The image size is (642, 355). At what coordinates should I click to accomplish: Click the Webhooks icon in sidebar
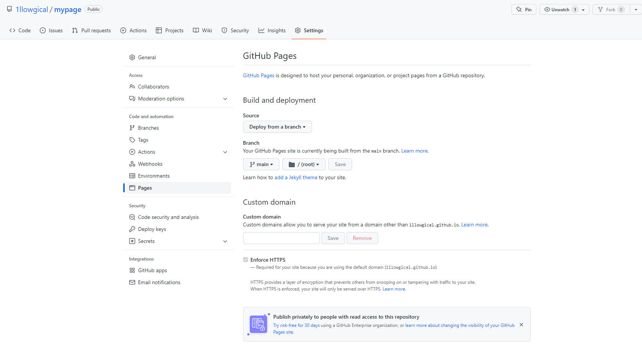(132, 164)
